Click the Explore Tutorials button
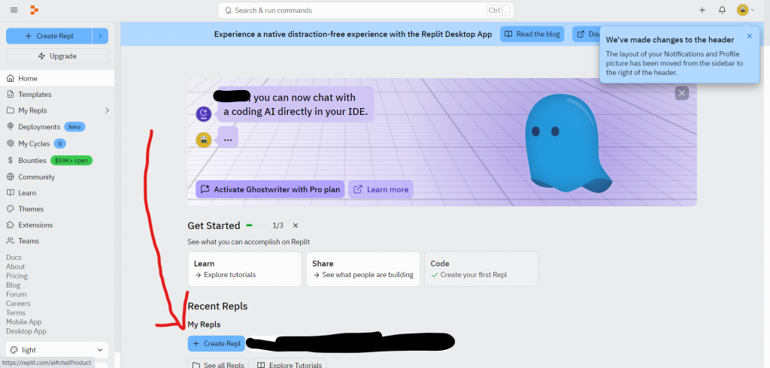The image size is (770, 368). (x=290, y=364)
